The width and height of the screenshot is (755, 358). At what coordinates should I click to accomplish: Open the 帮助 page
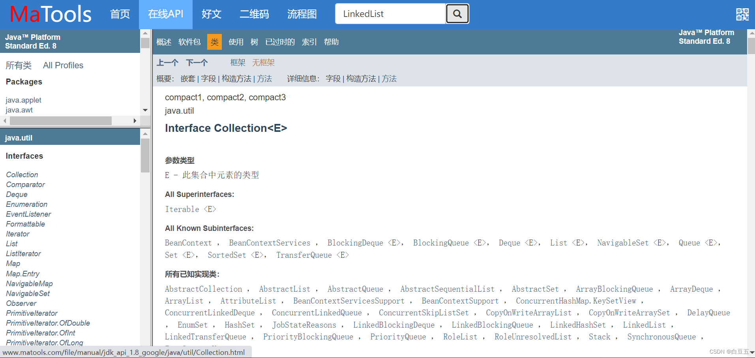(x=331, y=42)
